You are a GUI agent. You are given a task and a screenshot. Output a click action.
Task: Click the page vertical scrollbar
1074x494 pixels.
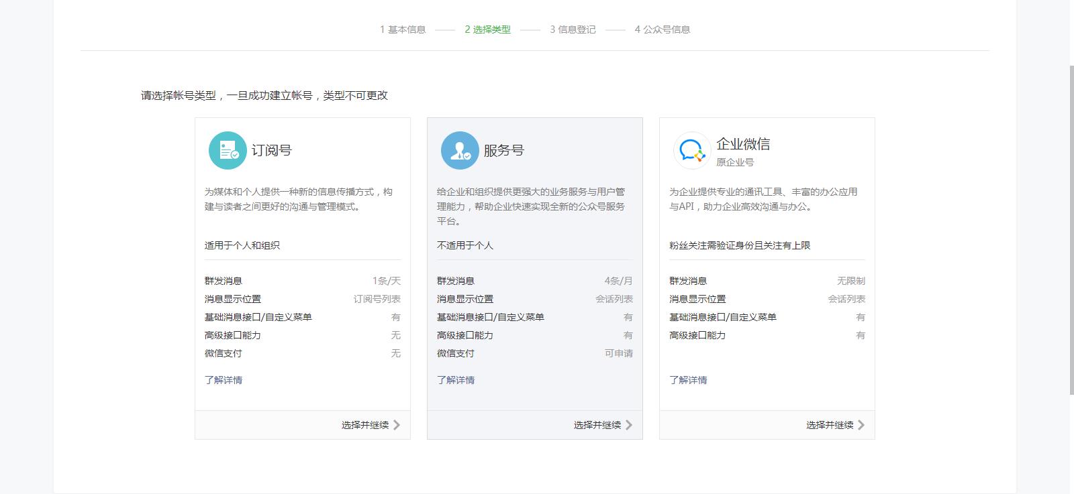pos(1071,230)
